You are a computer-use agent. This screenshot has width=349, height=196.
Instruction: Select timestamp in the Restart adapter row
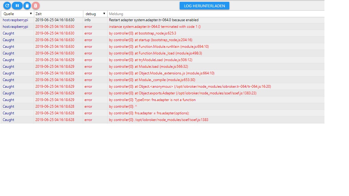[x=55, y=20]
